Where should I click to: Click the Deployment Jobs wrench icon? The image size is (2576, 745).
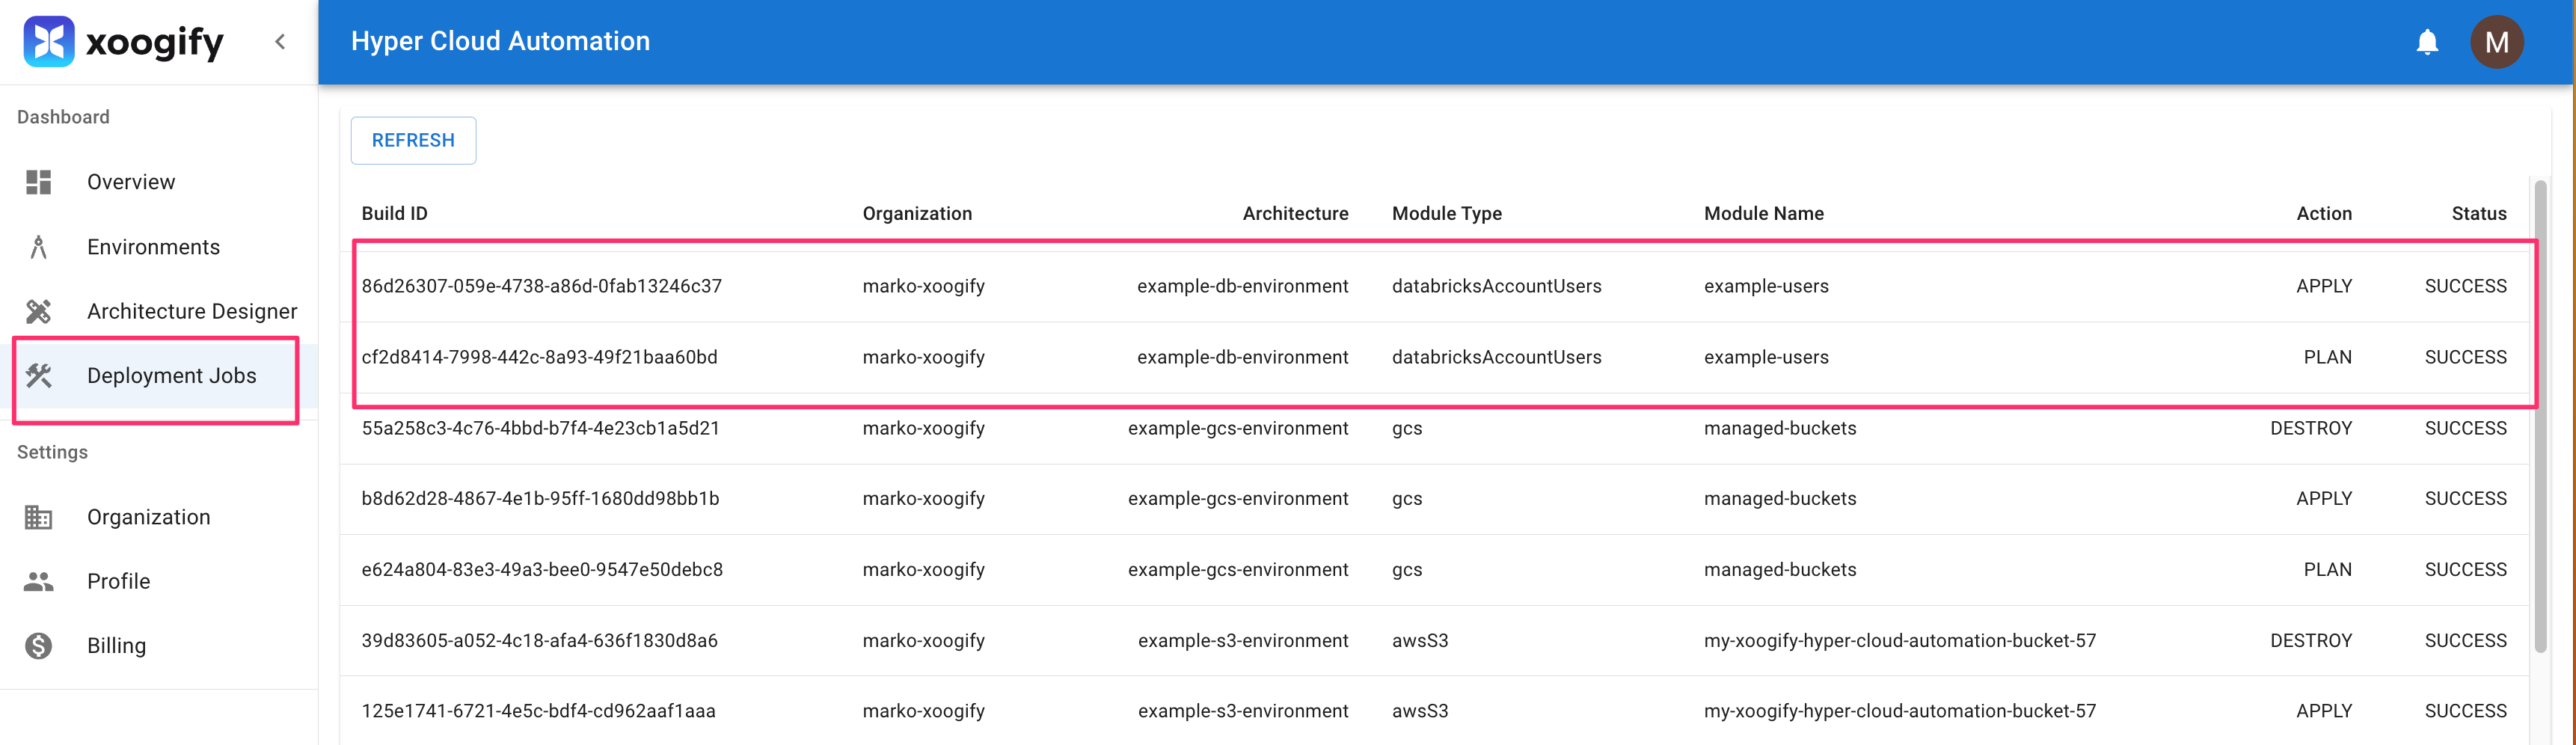tap(39, 376)
